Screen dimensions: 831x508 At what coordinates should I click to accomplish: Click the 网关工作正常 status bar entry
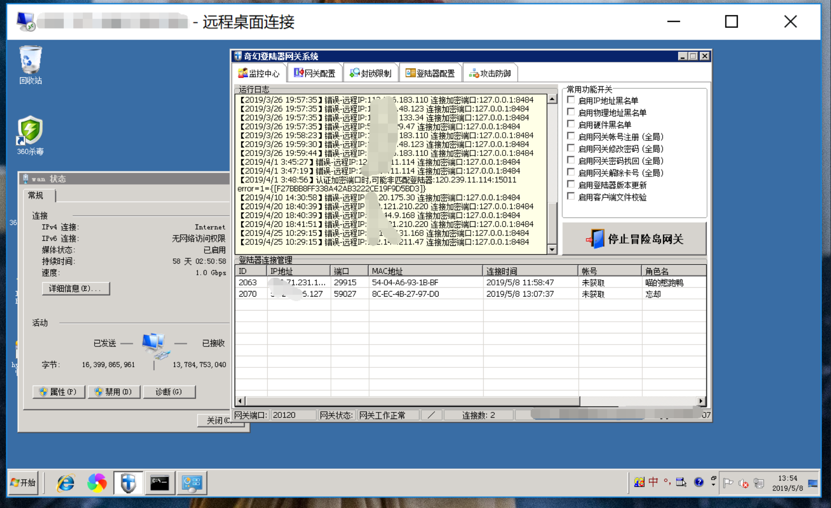tap(388, 415)
